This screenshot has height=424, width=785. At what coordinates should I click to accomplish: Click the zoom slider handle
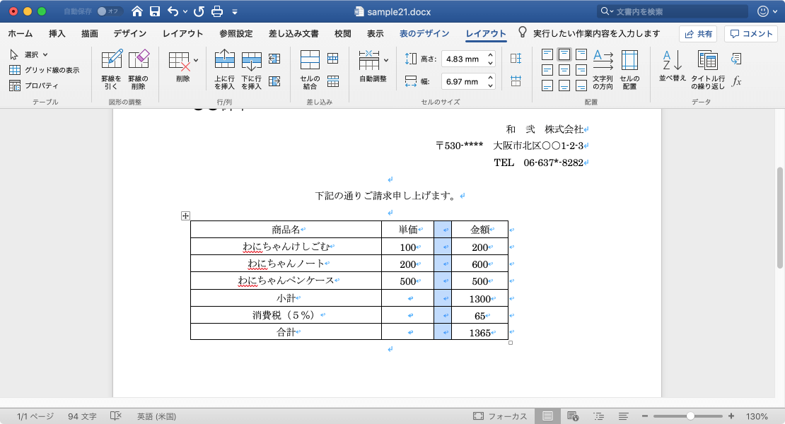point(690,416)
